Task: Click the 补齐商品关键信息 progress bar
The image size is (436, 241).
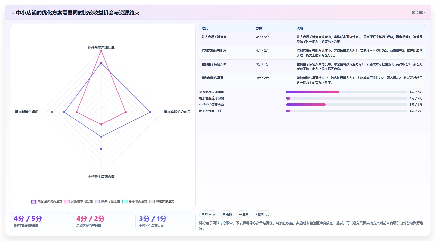Action: coord(347,92)
